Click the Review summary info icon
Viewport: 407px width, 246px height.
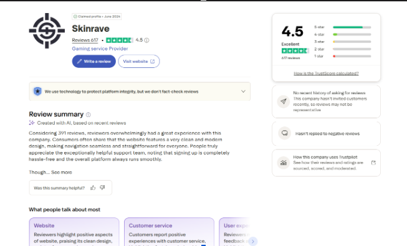(89, 115)
